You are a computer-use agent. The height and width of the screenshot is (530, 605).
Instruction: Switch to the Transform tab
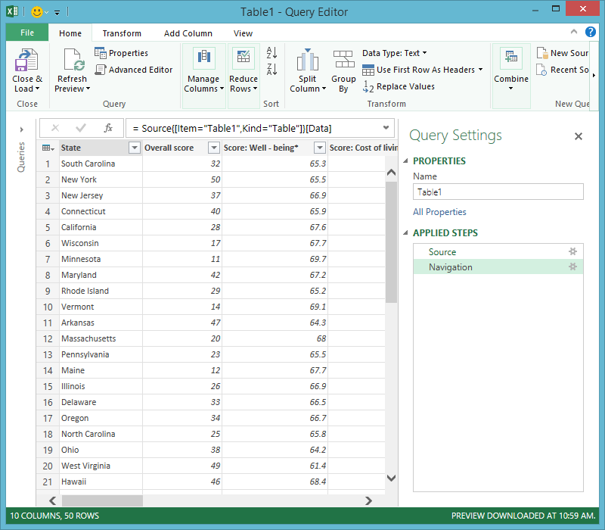[x=123, y=33]
